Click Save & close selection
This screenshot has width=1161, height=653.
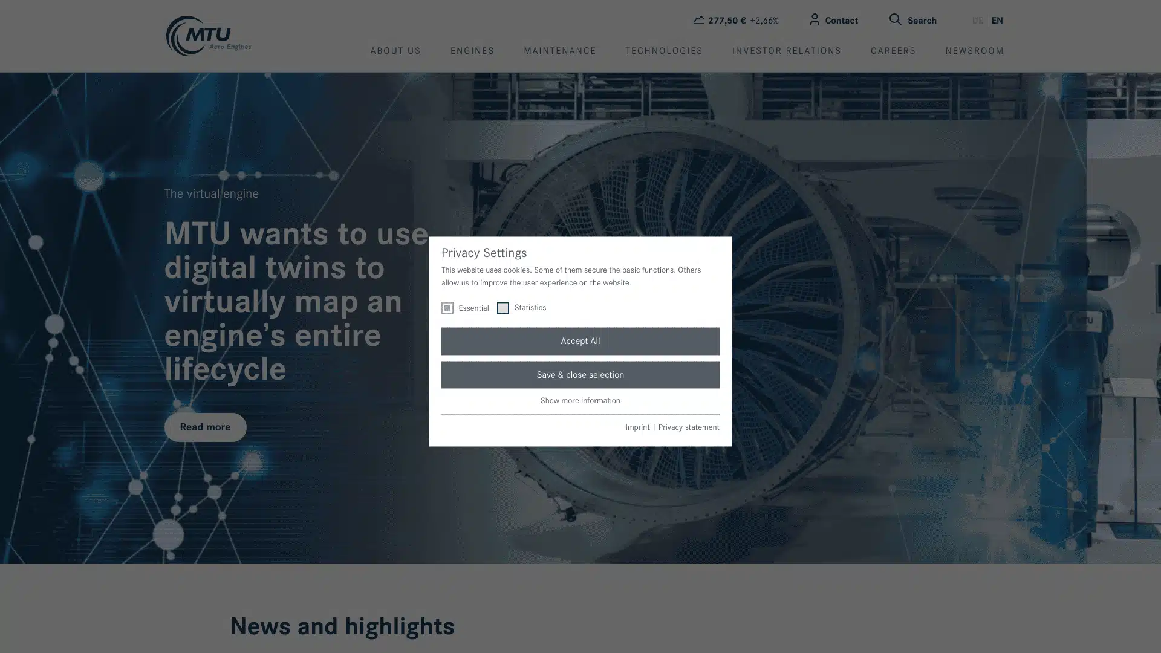point(580,375)
